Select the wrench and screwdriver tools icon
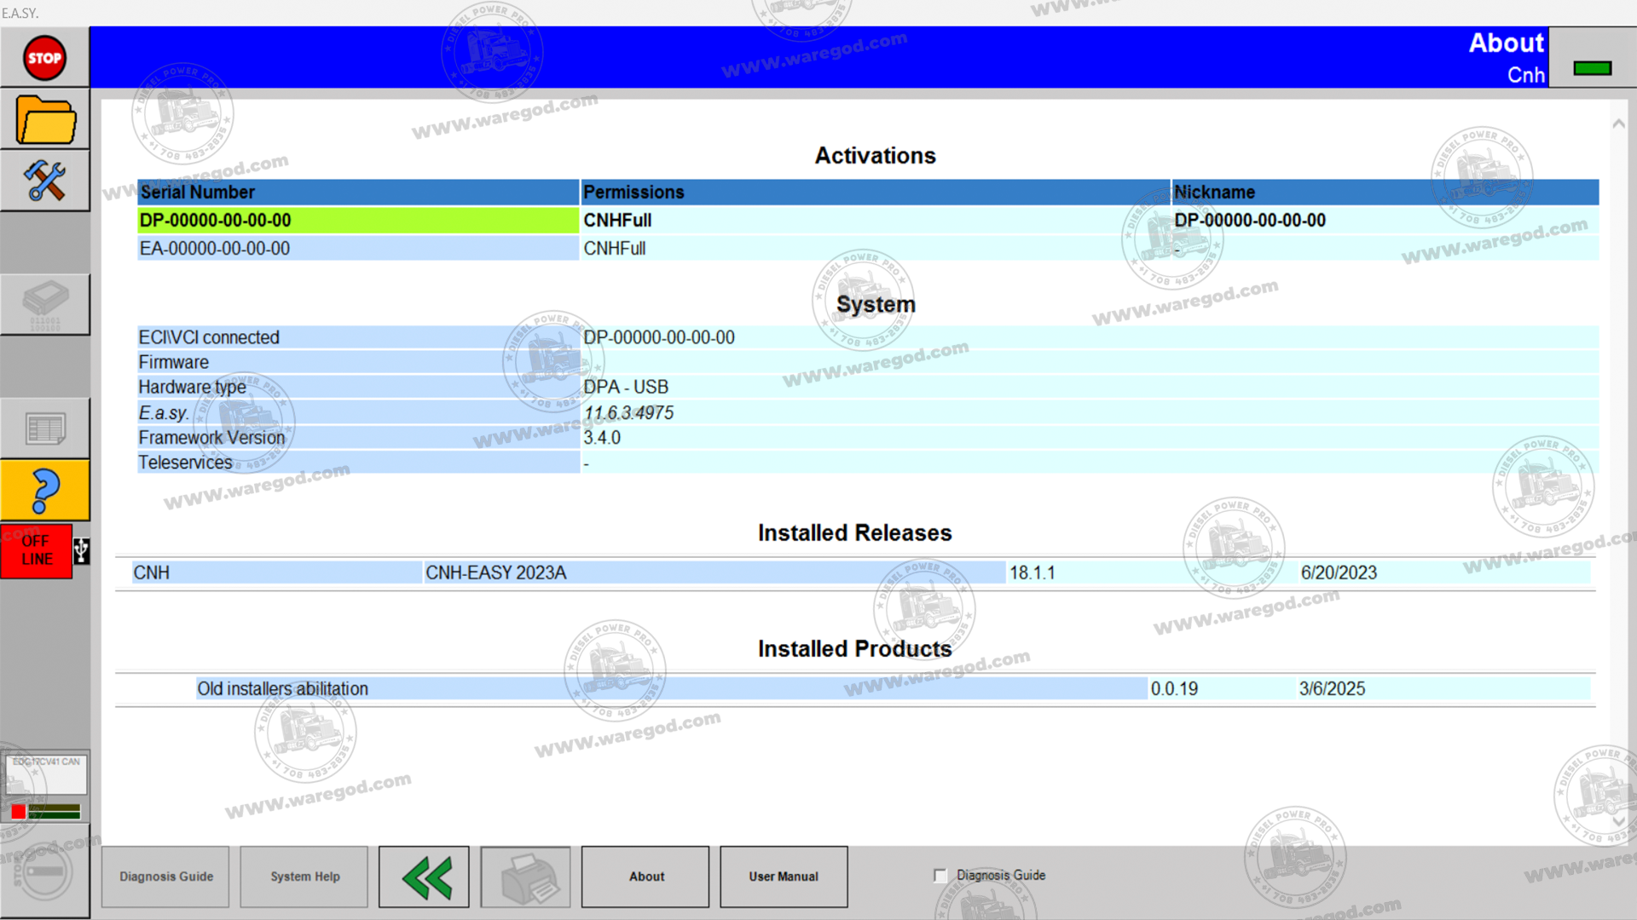1637x920 pixels. (44, 181)
